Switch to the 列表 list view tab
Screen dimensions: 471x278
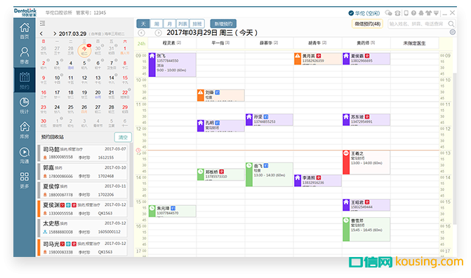point(183,24)
